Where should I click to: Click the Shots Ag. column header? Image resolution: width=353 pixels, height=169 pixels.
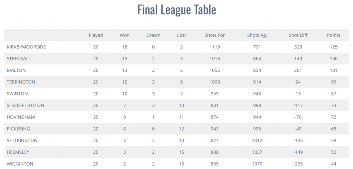(x=257, y=35)
